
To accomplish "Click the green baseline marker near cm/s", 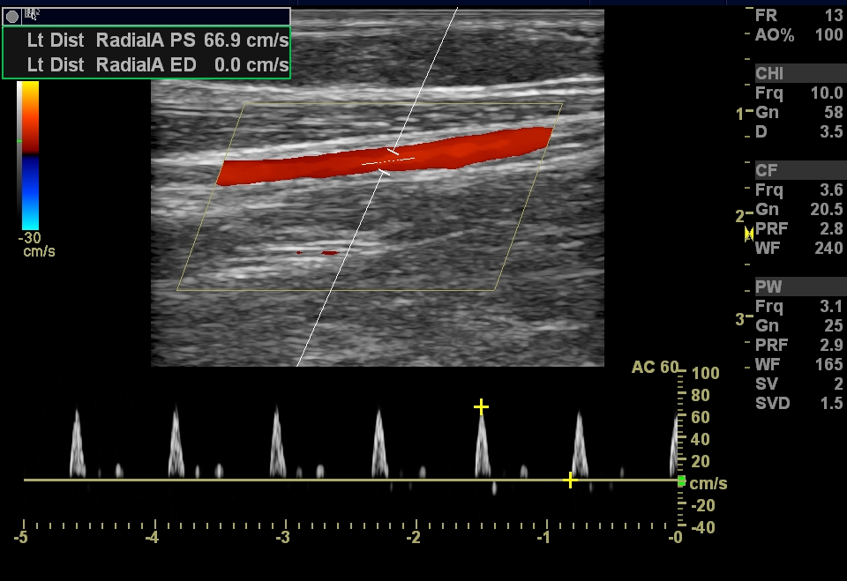I will tap(681, 480).
